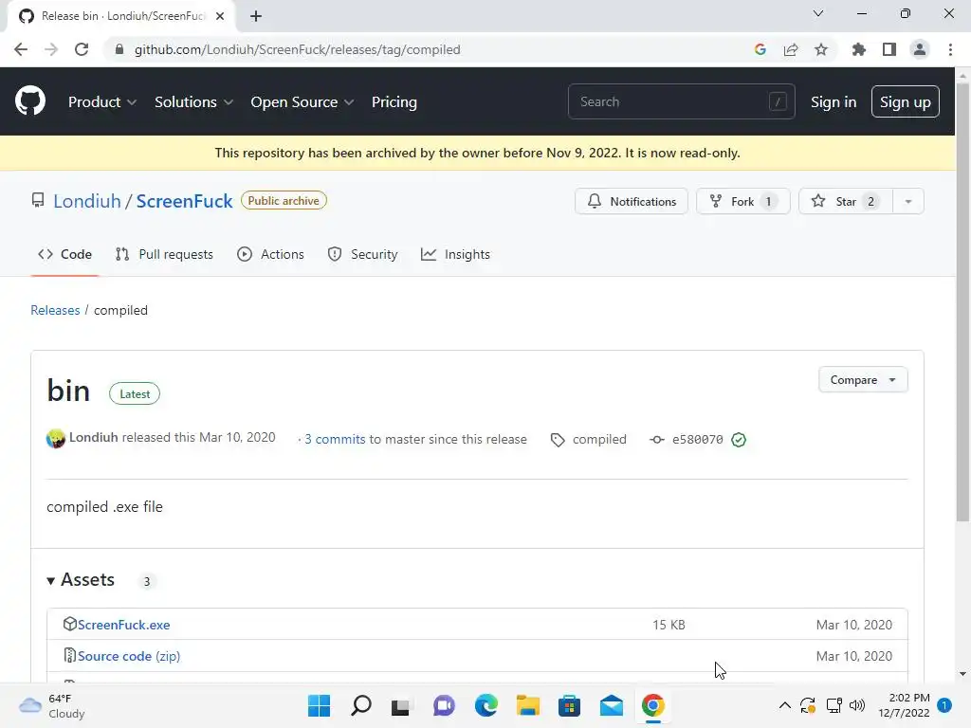Switch to the Security tab
This screenshot has width=971, height=728.
click(x=362, y=254)
